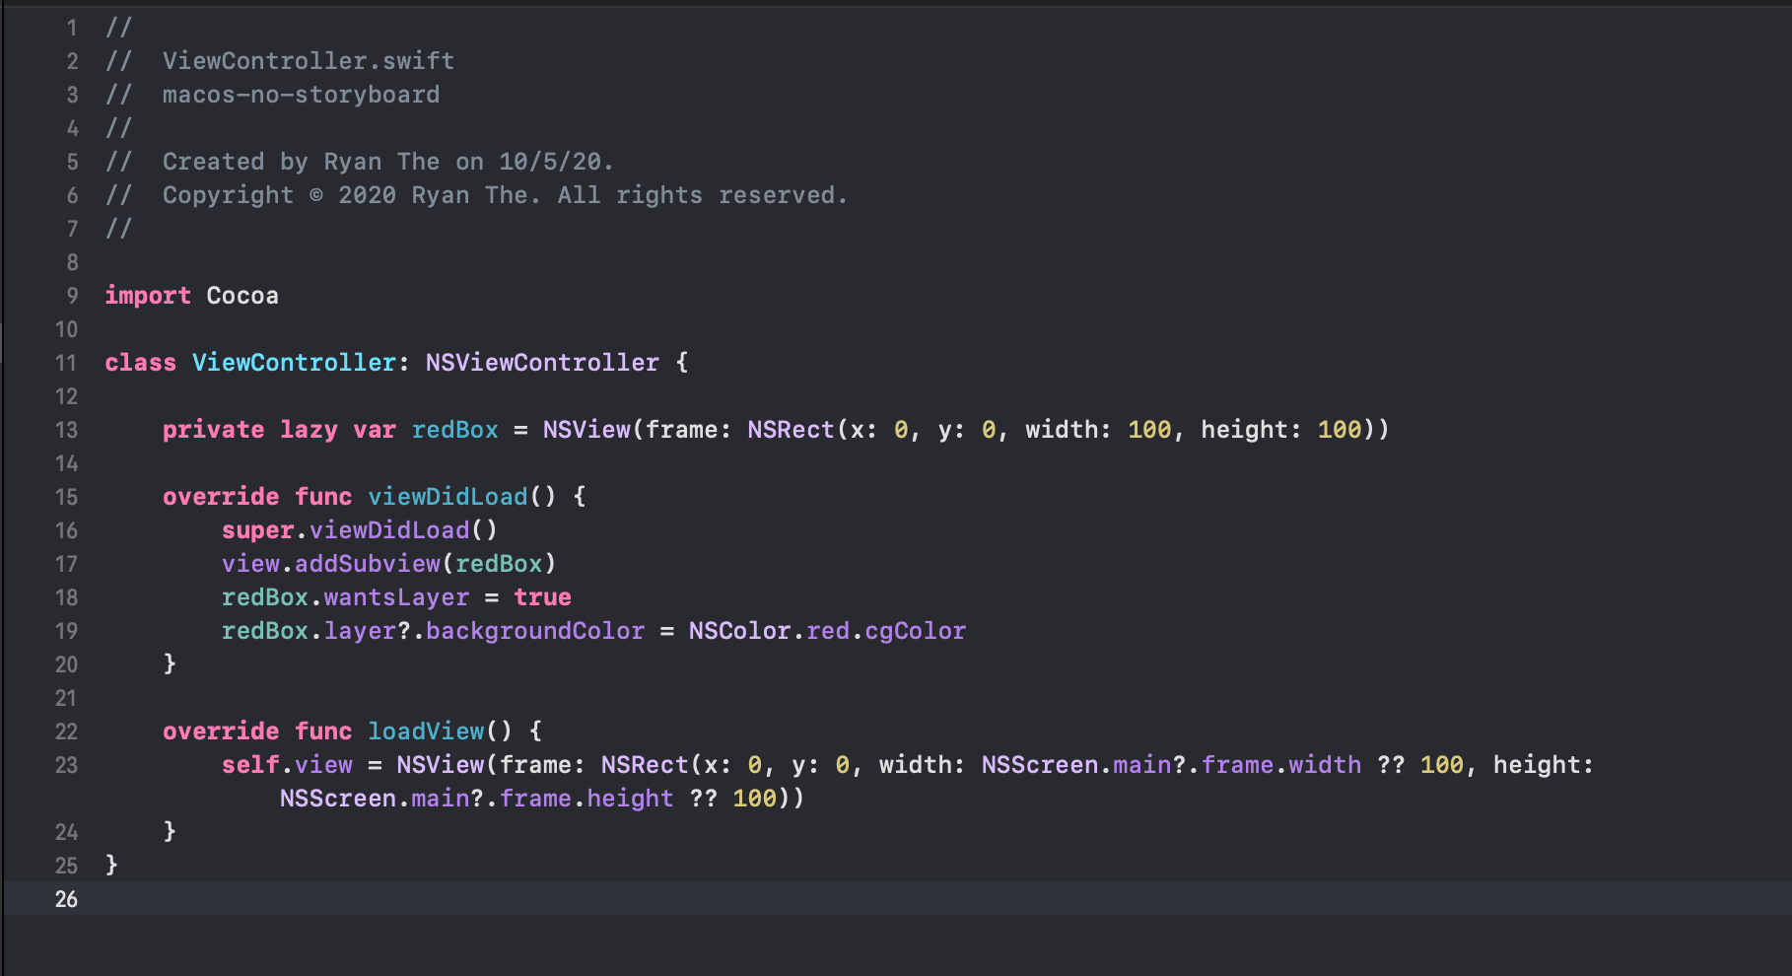Click the loadView function name

pyautogui.click(x=425, y=731)
